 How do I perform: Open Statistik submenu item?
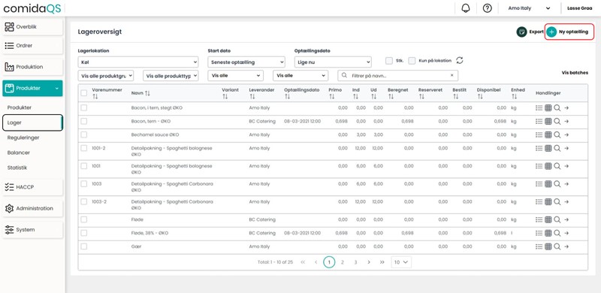point(17,168)
